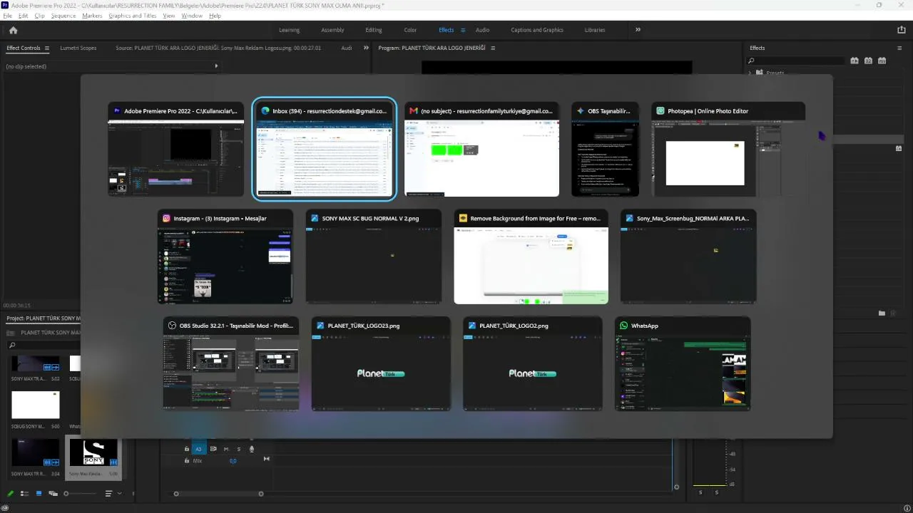This screenshot has height=513, width=913.
Task: Switch to the WhatsApp window
Action: (x=683, y=363)
